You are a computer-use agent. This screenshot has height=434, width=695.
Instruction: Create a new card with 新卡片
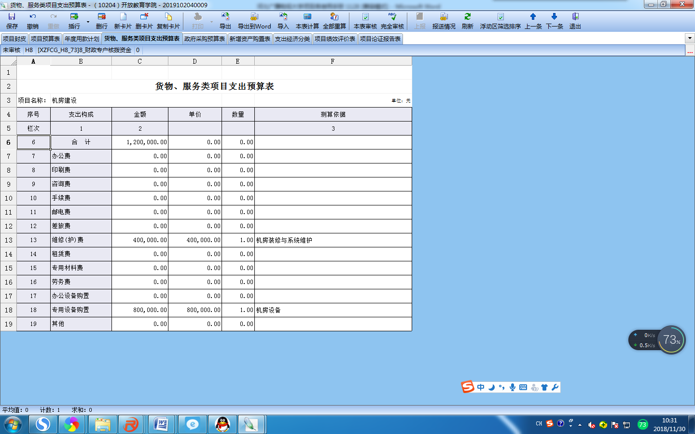point(123,21)
